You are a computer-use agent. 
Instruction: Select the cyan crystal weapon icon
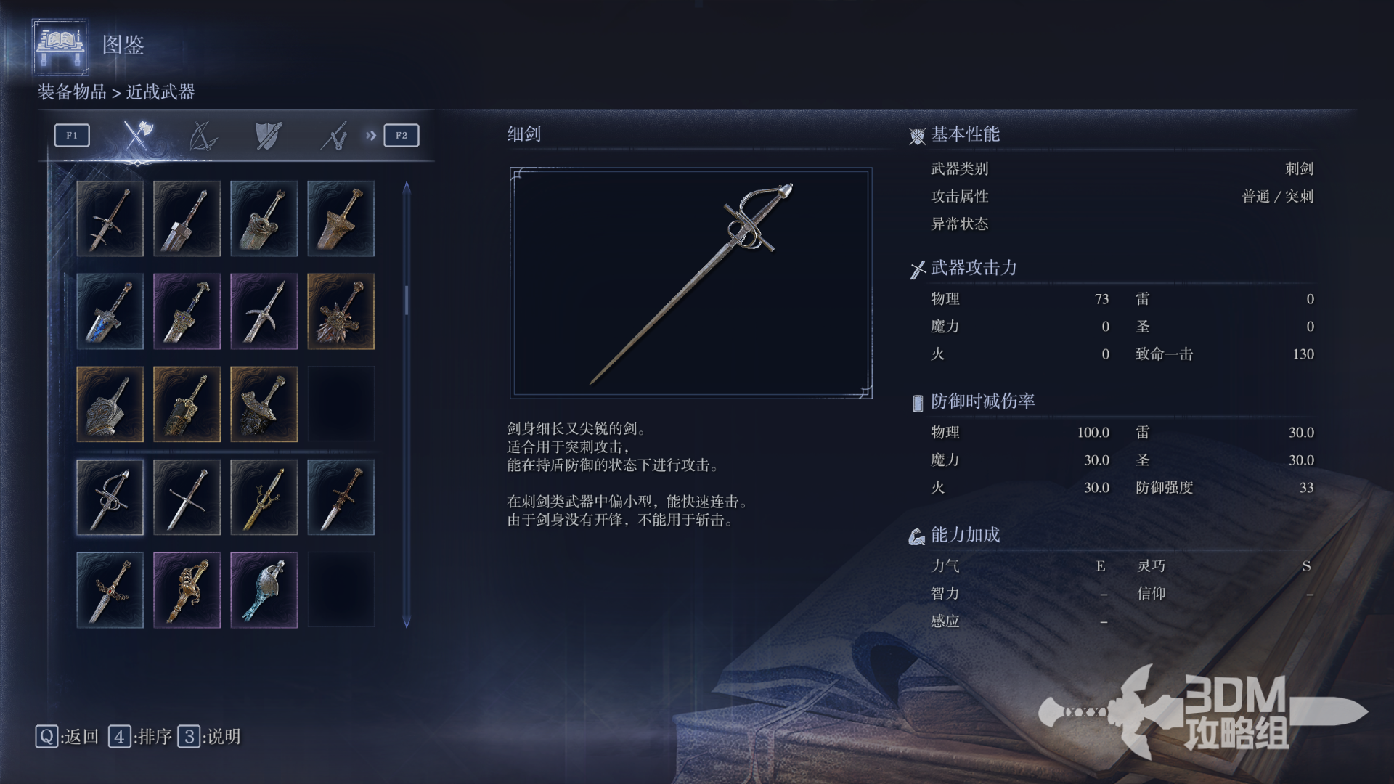(264, 590)
